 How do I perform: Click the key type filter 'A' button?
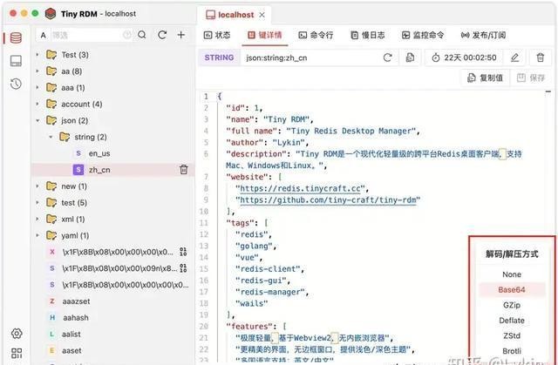43,35
